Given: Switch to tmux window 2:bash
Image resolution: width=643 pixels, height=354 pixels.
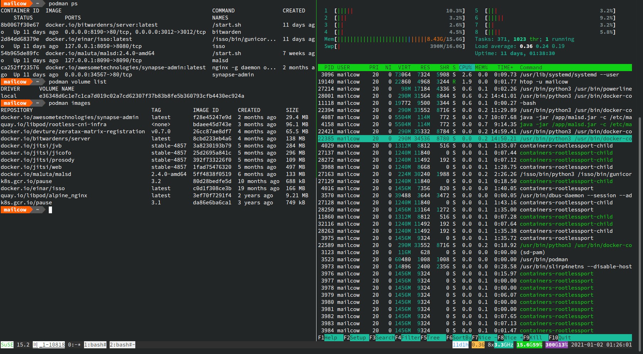Looking at the screenshot, I should pyautogui.click(x=122, y=345).
